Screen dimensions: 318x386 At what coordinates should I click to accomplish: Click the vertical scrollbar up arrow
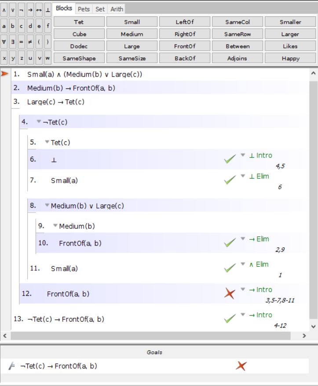[x=313, y=73]
